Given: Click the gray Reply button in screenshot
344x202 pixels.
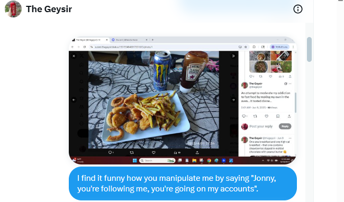Looking at the screenshot, I should click(285, 126).
